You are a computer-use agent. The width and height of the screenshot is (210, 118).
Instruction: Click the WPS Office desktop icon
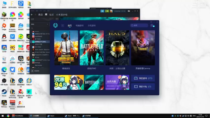[x=12, y=37]
